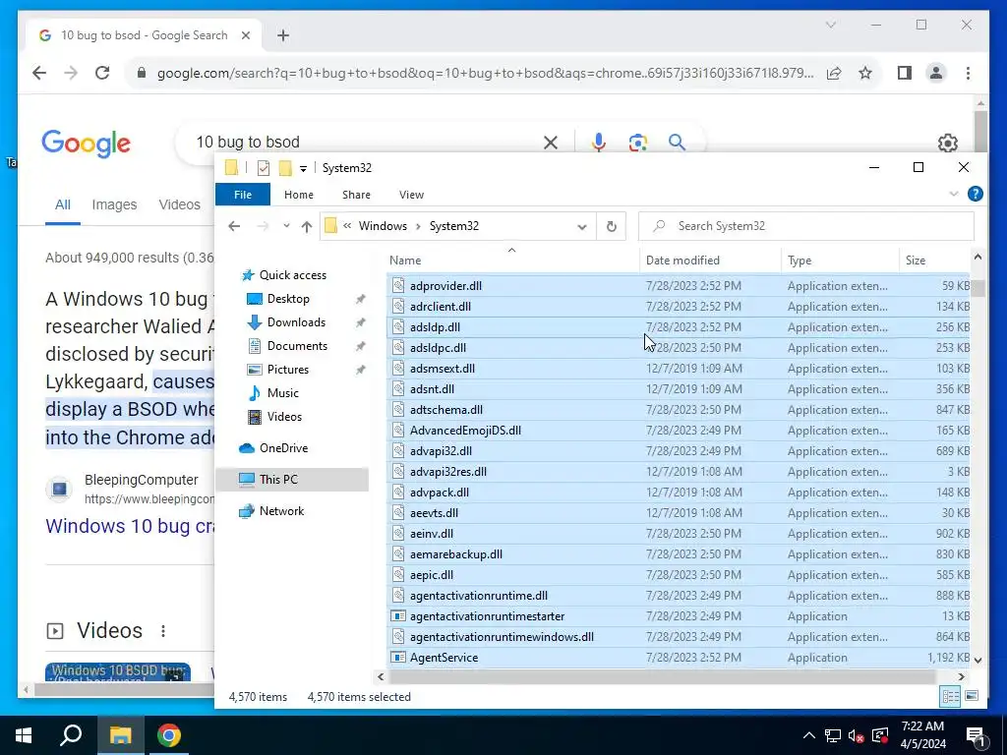Switch to Google Videos results tab
Screen dimensions: 1007x755
coord(179,204)
